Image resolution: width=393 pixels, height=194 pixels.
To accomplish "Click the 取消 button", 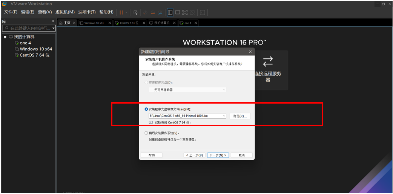I will click(242, 155).
